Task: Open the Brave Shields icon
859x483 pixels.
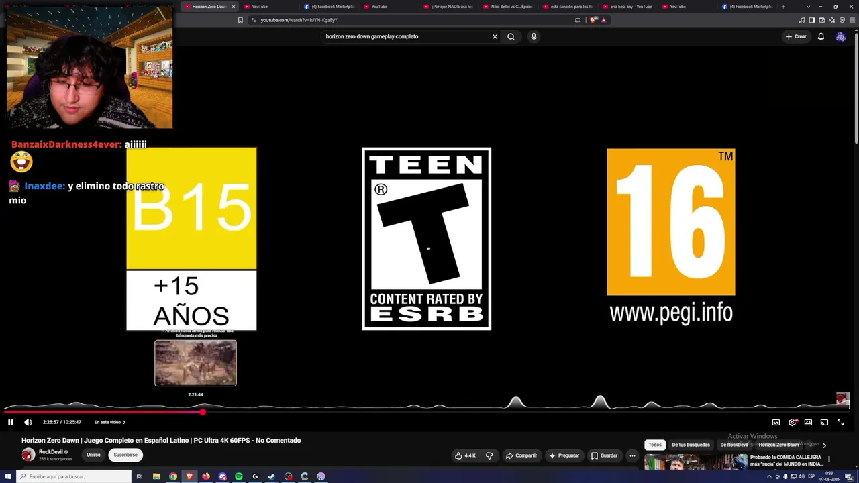Action: (593, 20)
